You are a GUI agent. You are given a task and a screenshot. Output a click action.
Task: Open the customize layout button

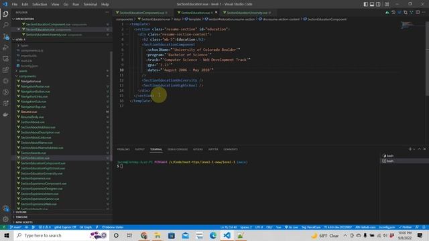387,4
